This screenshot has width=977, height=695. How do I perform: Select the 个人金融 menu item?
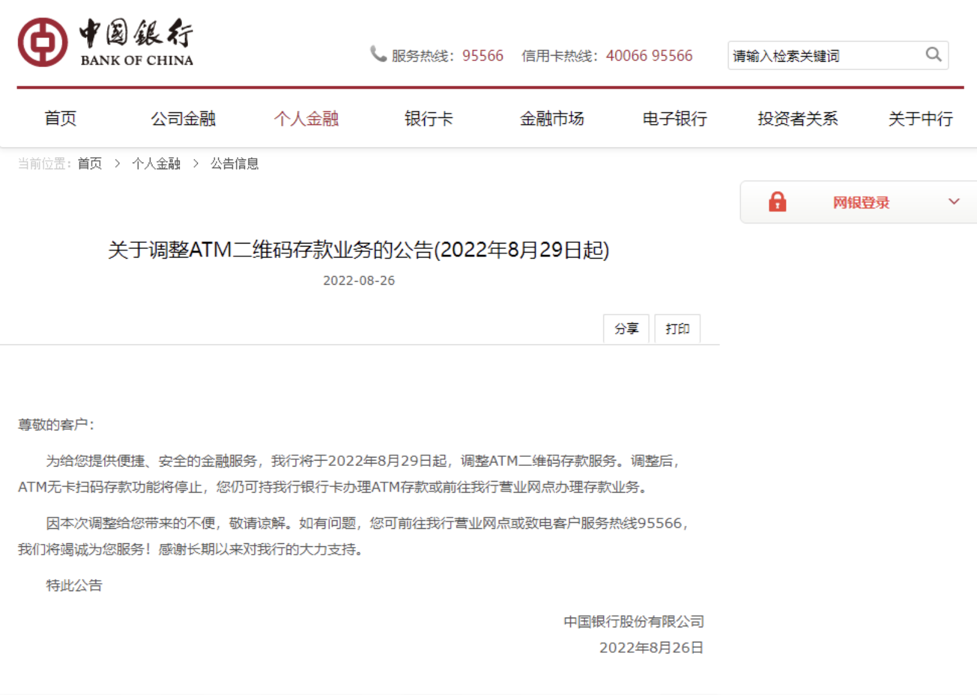pyautogui.click(x=306, y=118)
